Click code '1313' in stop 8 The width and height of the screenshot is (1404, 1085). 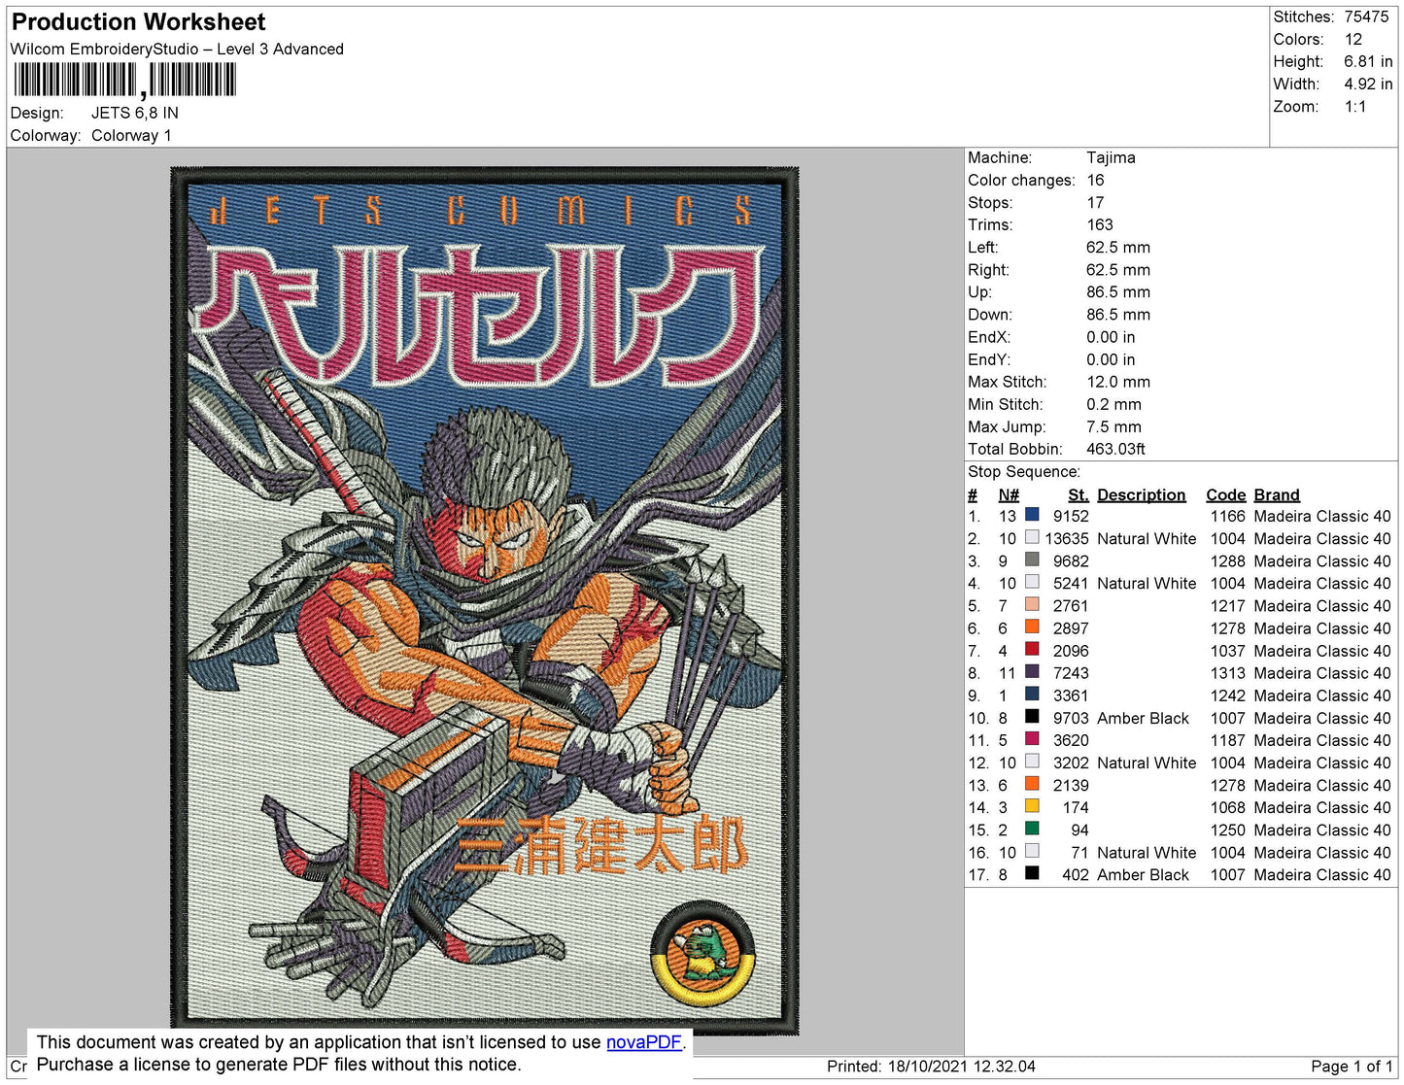[x=1227, y=672]
